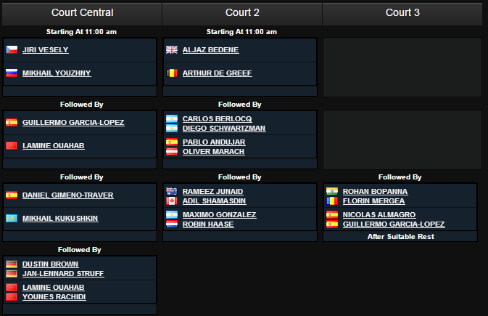The width and height of the screenshot is (488, 316).
Task: Open Daniel Gimeno-Traver player link
Action: point(68,195)
